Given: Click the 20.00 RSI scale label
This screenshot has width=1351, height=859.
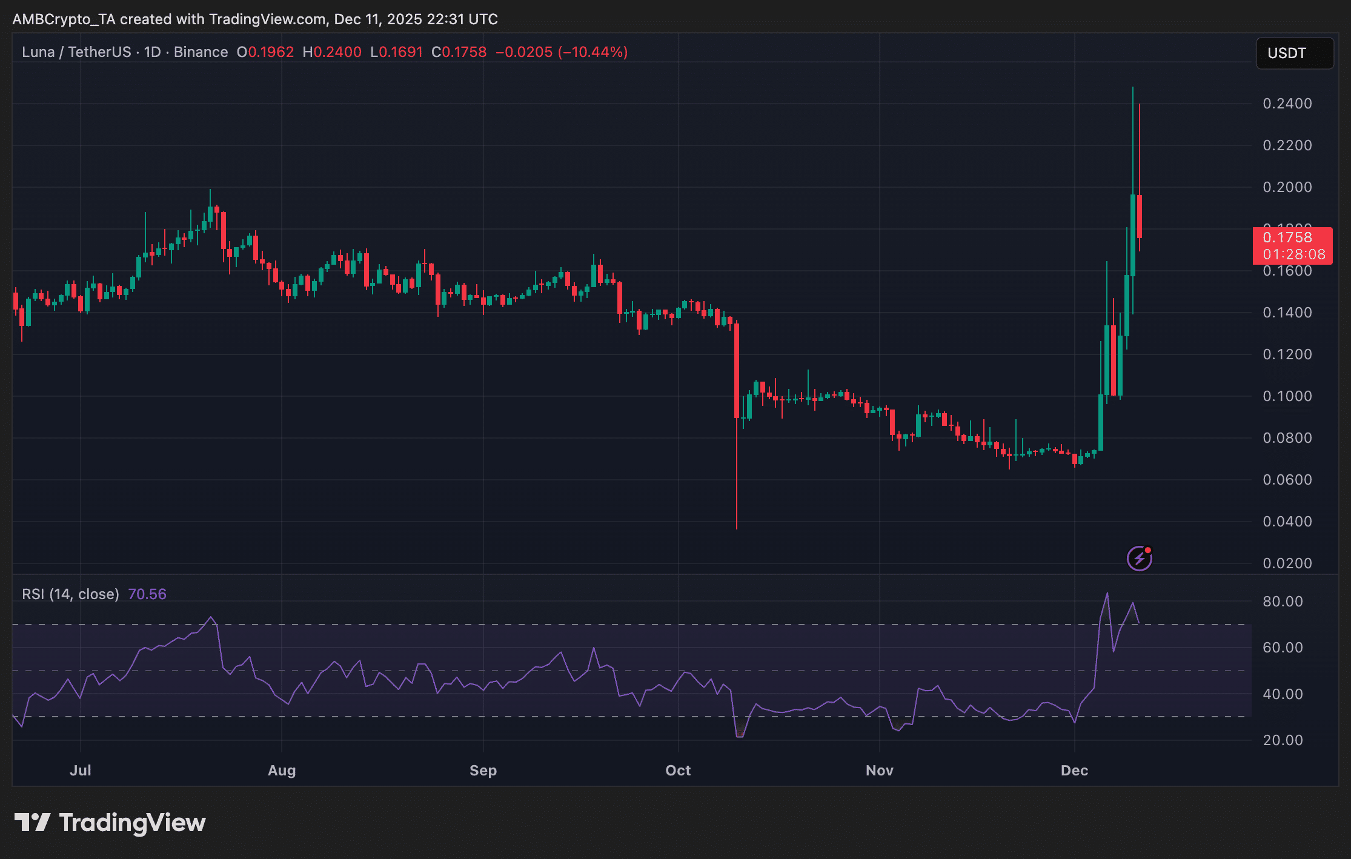Looking at the screenshot, I should coord(1283,740).
